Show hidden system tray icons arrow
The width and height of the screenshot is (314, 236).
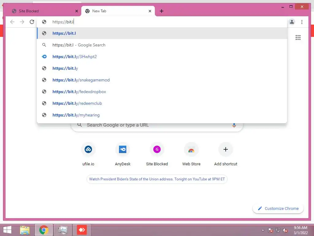click(x=263, y=230)
